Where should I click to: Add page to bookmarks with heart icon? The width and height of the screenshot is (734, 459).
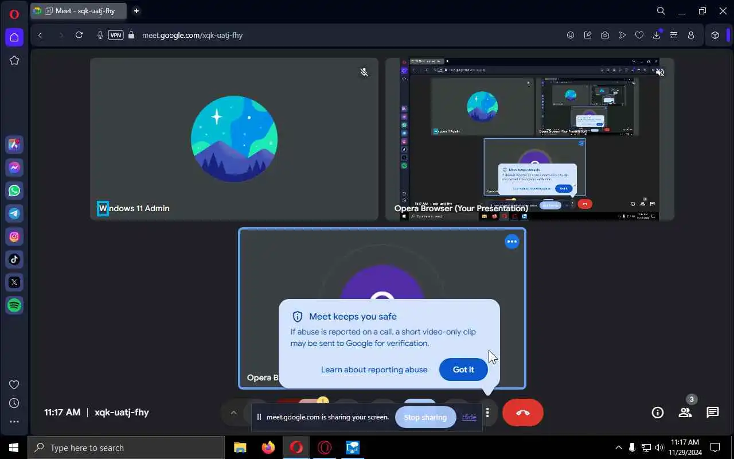point(639,35)
